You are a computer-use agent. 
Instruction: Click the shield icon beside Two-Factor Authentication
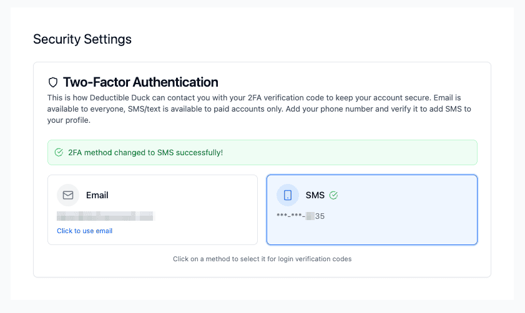(x=53, y=82)
